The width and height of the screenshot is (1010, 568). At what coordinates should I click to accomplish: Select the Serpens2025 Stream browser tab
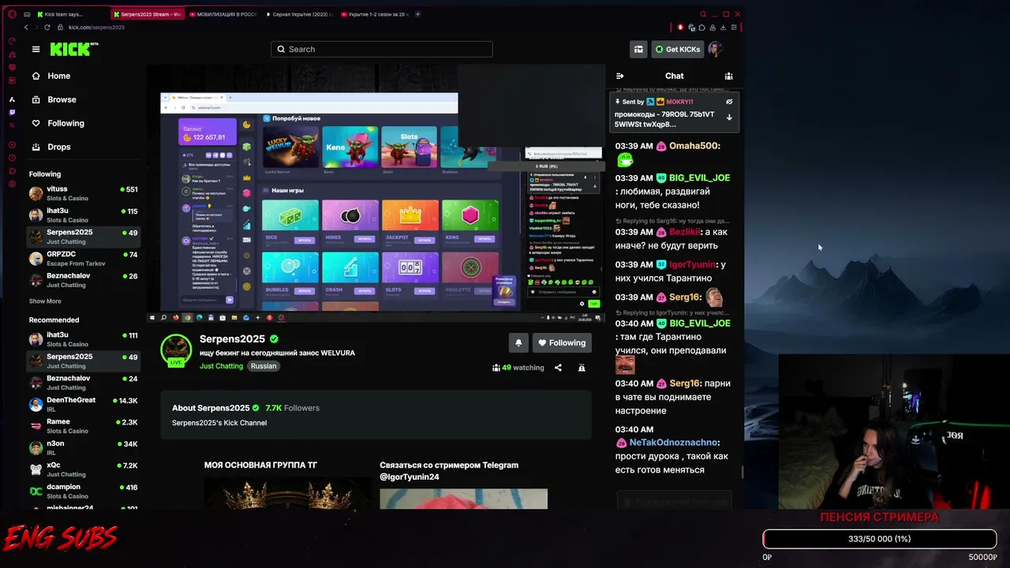click(x=147, y=14)
